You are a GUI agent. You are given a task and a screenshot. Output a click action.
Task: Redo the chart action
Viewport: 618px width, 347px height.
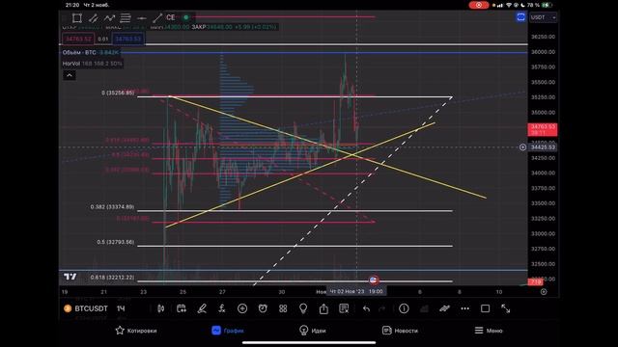[x=382, y=308]
